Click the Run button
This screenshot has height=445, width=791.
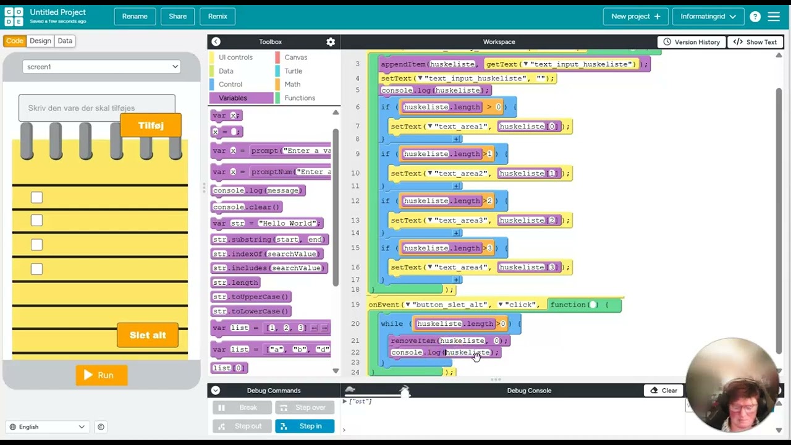[x=101, y=375]
